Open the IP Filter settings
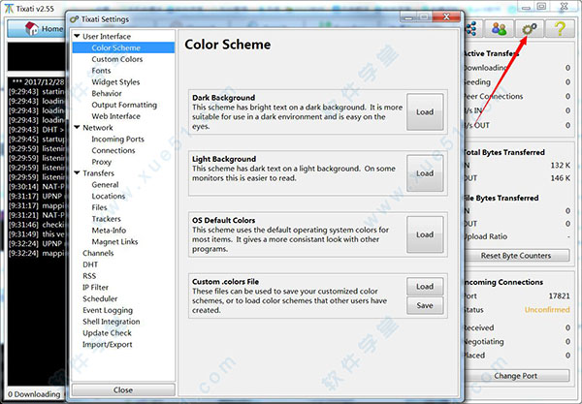This screenshot has height=404, width=582. pyautogui.click(x=98, y=288)
